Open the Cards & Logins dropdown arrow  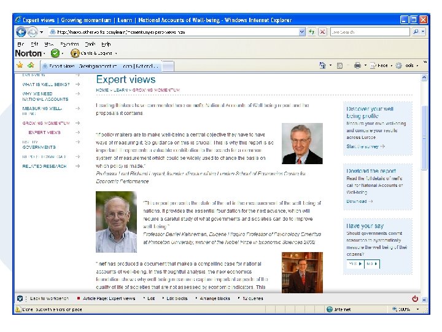116,53
